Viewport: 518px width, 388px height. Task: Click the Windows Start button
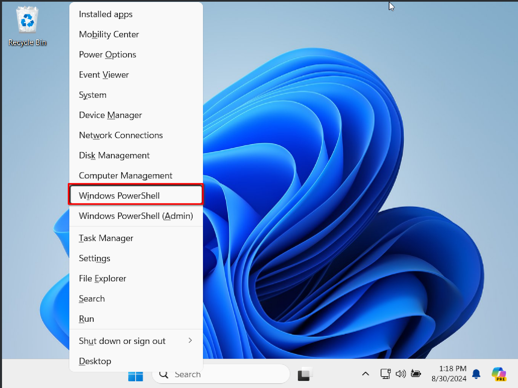(135, 376)
